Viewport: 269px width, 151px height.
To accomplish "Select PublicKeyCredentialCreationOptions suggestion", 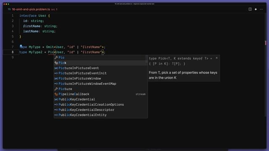I will (x=101, y=104).
